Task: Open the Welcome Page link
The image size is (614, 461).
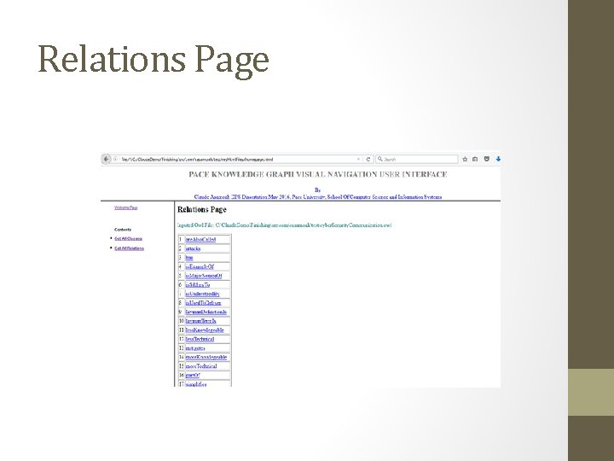Action: point(125,207)
